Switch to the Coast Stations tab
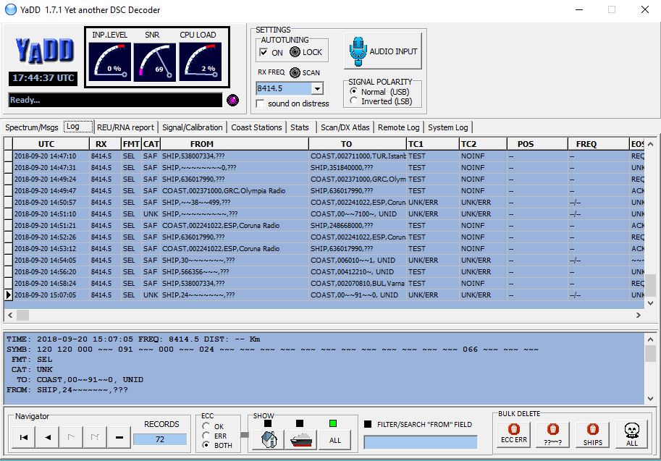Image resolution: width=661 pixels, height=461 pixels. point(256,127)
